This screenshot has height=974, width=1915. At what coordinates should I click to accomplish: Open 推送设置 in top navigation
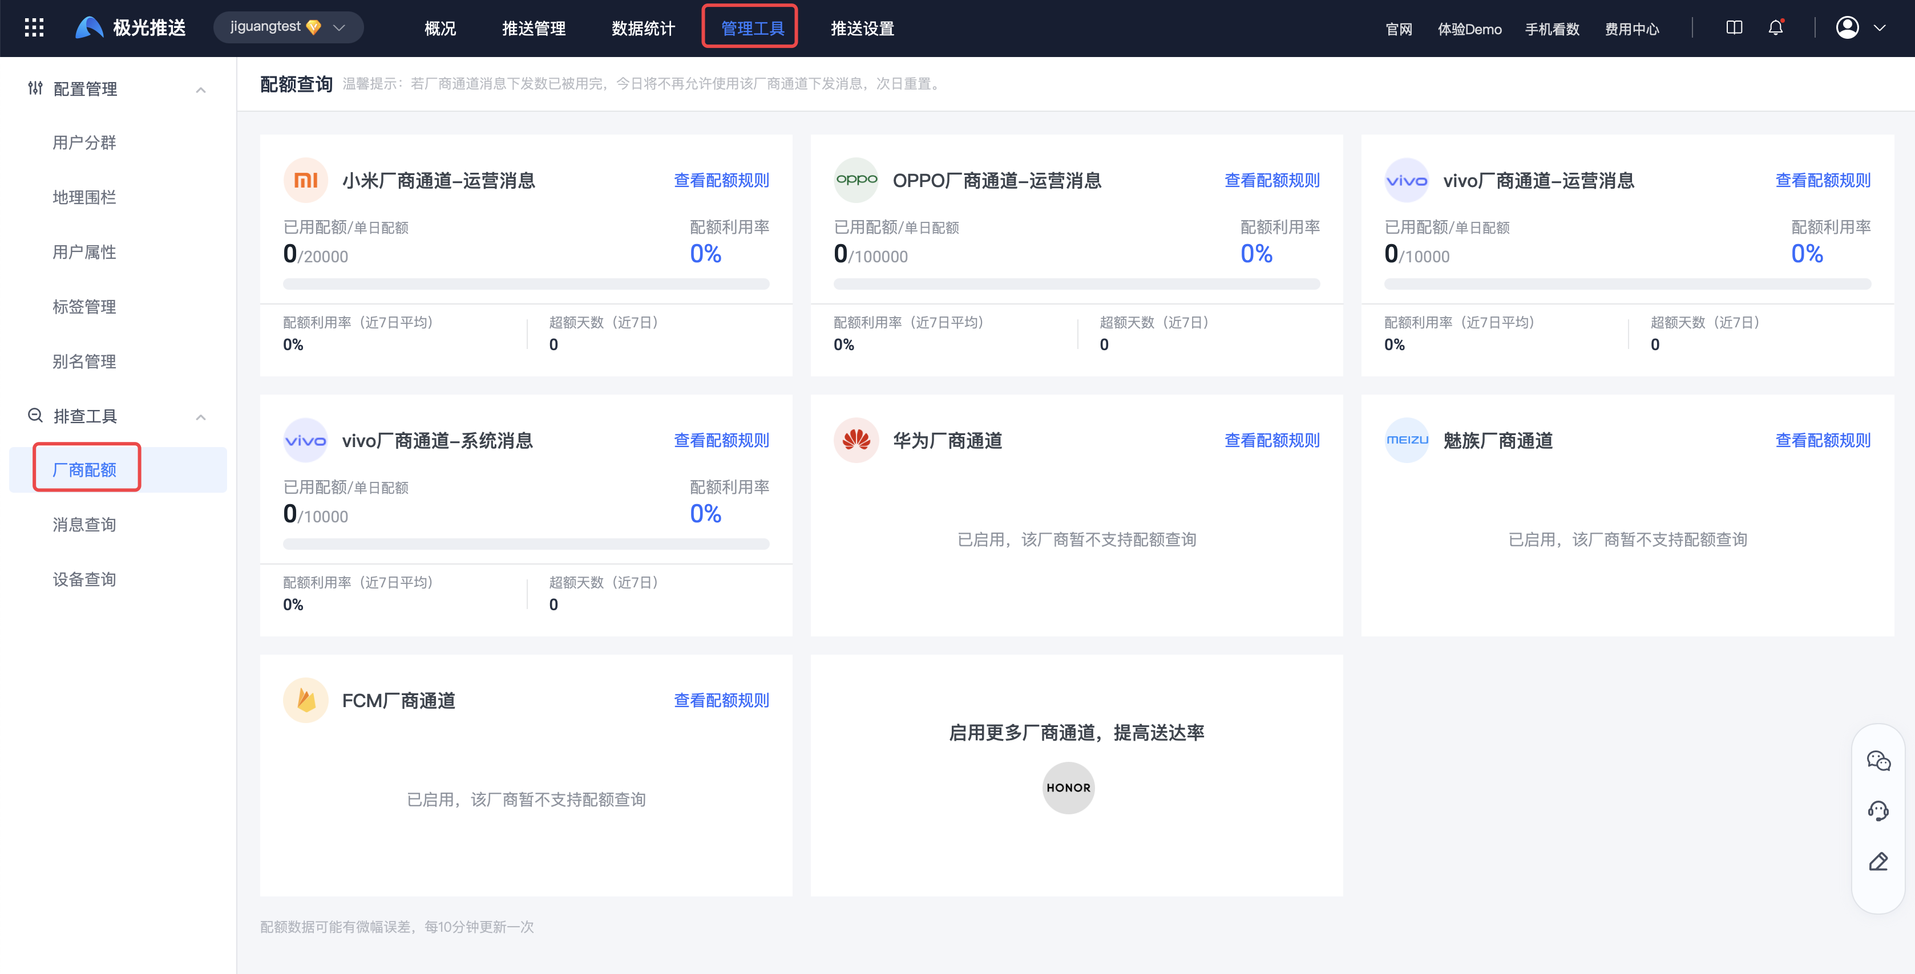click(x=862, y=29)
